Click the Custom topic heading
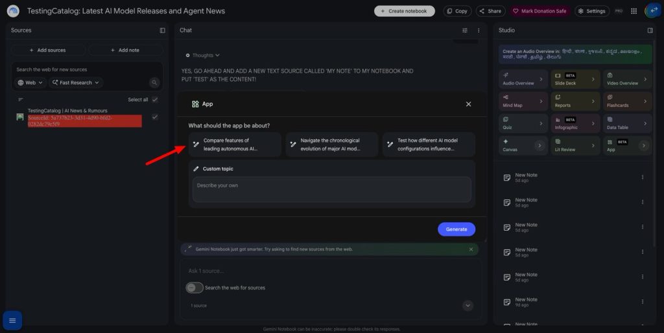This screenshot has width=664, height=333. pos(218,169)
